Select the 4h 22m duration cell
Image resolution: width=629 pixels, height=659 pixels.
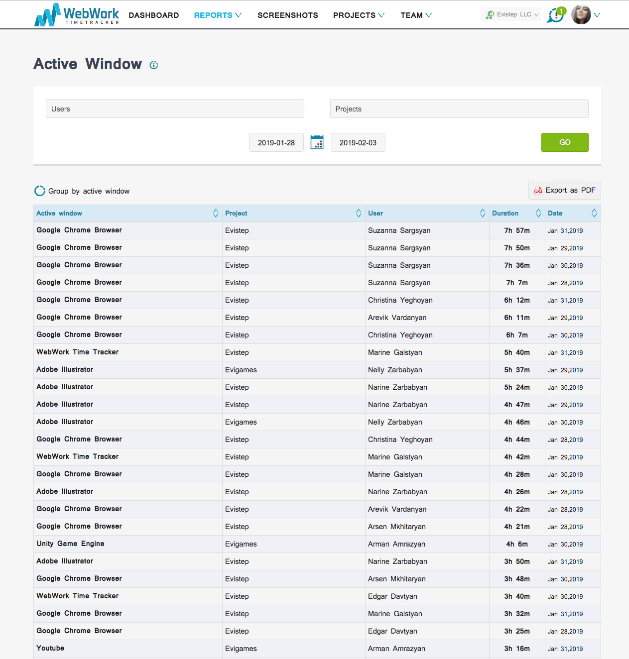(517, 509)
